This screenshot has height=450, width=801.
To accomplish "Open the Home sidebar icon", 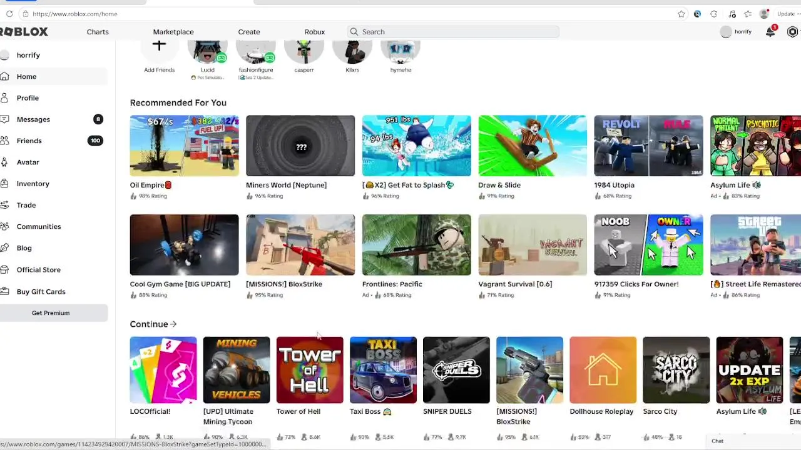I will [5, 76].
